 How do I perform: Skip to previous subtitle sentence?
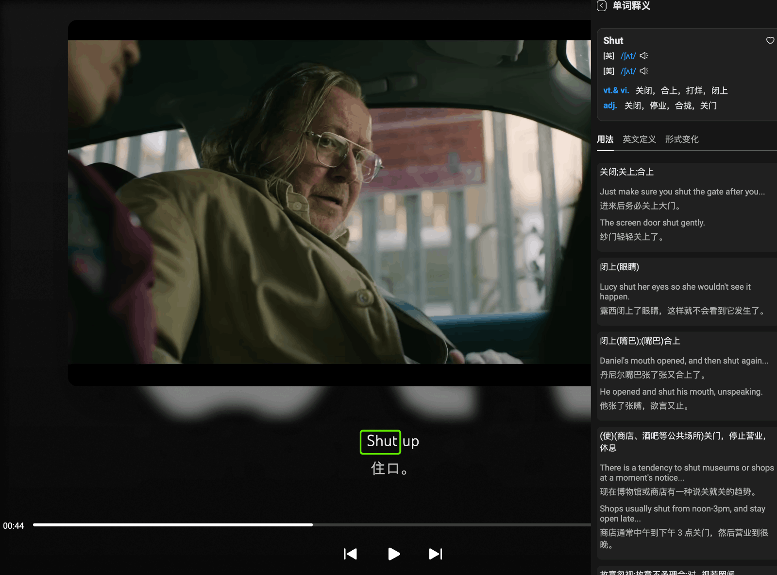350,554
